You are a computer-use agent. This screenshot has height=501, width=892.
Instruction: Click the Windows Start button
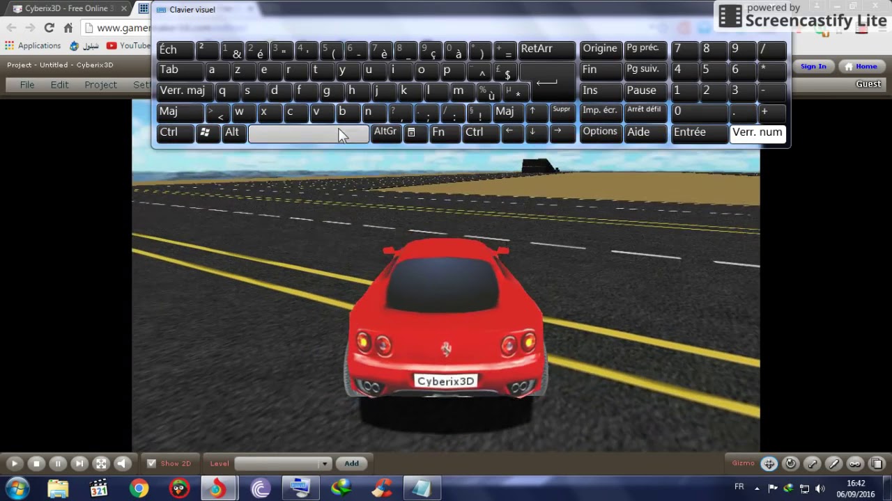pos(17,488)
